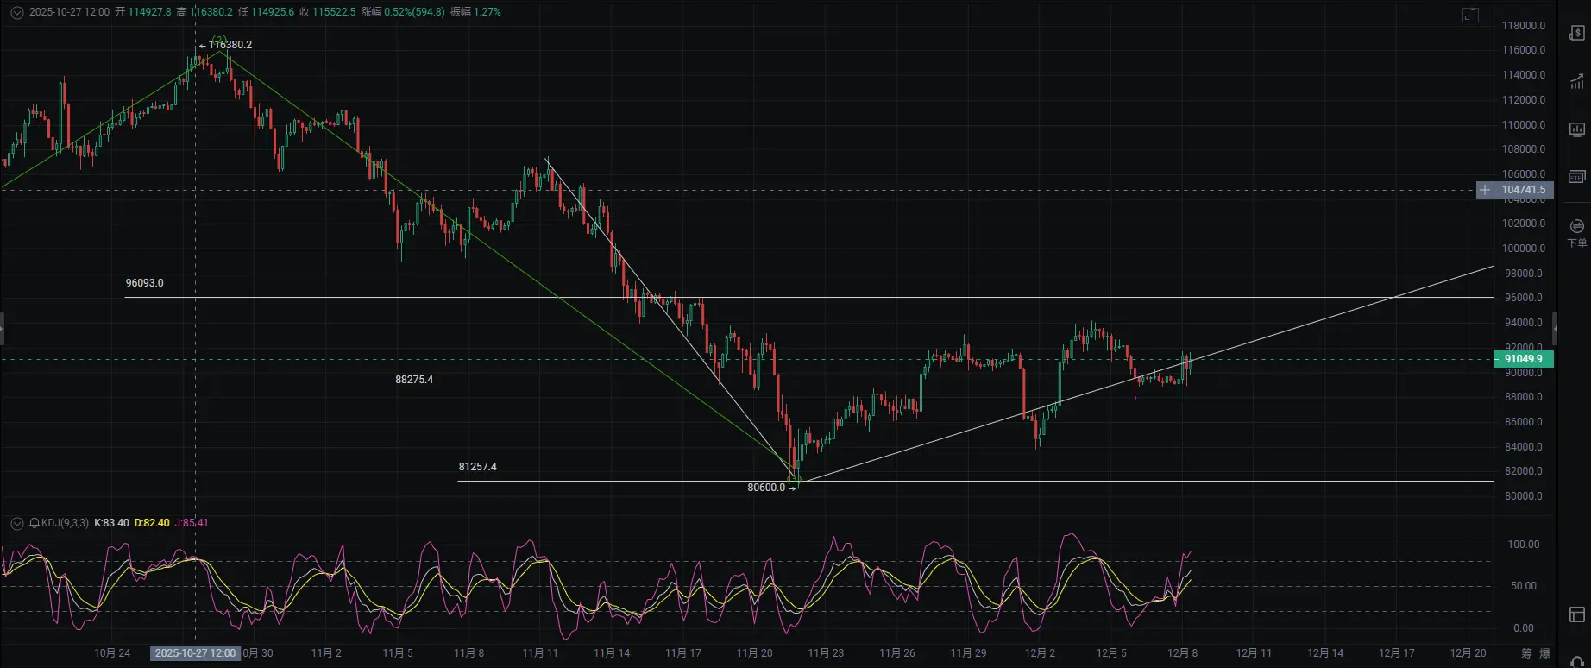Open the layout panel sidebar icon
Viewport: 1591px width, 668px height.
tap(1576, 614)
